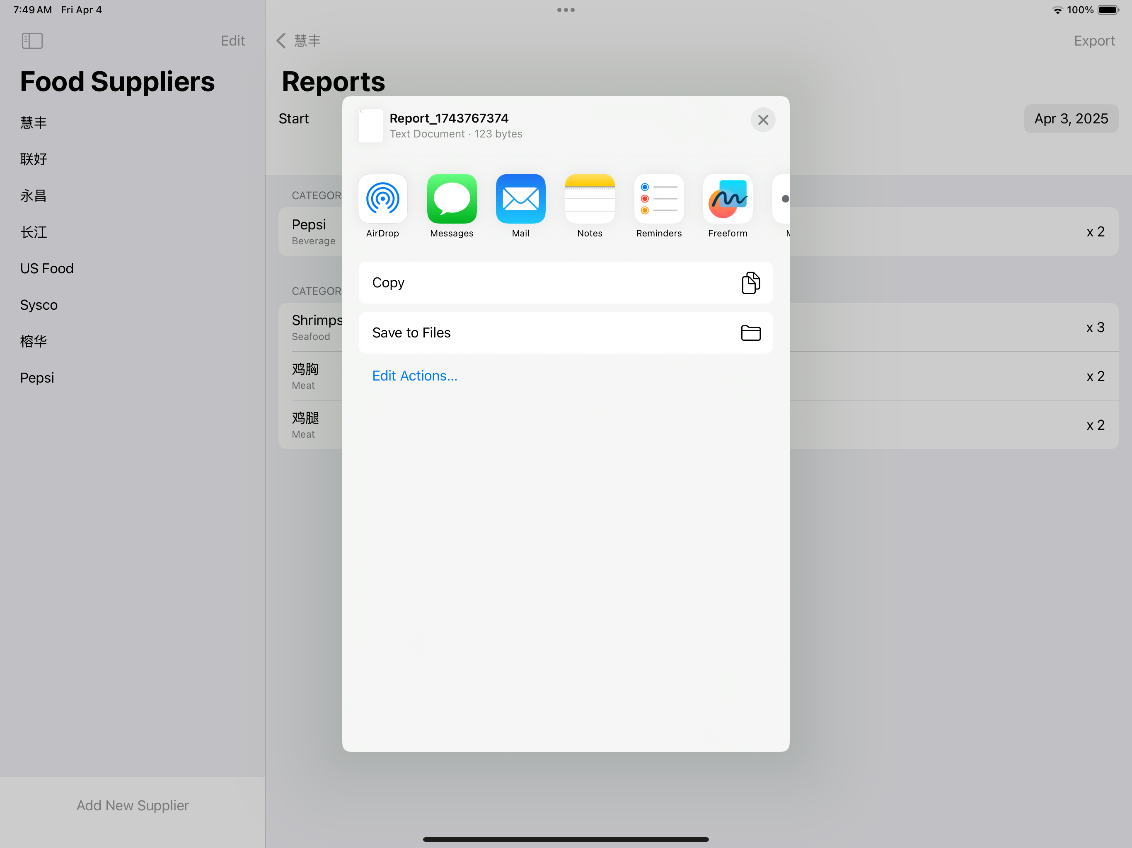Select Pepsi supplier in sidebar
Image resolution: width=1132 pixels, height=848 pixels.
(x=133, y=378)
